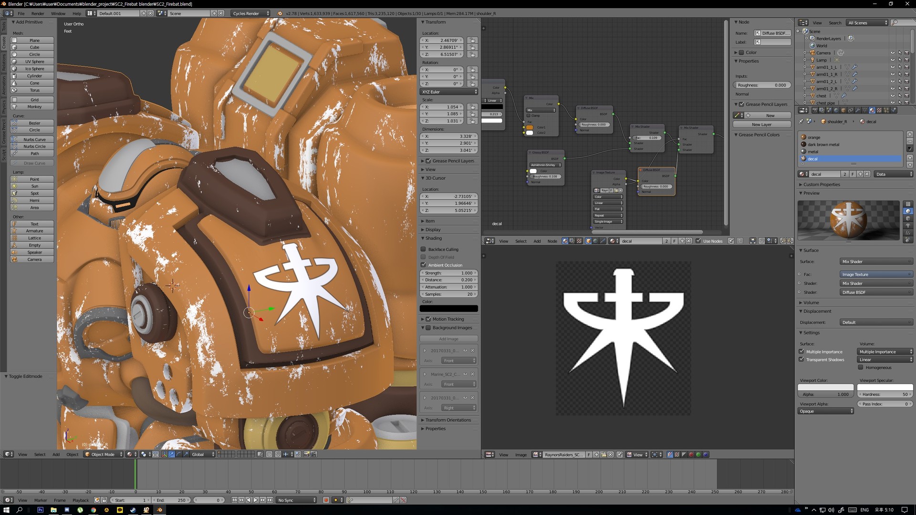Disable Ambient Occlusion checkbox
The image size is (916, 515).
click(x=423, y=265)
